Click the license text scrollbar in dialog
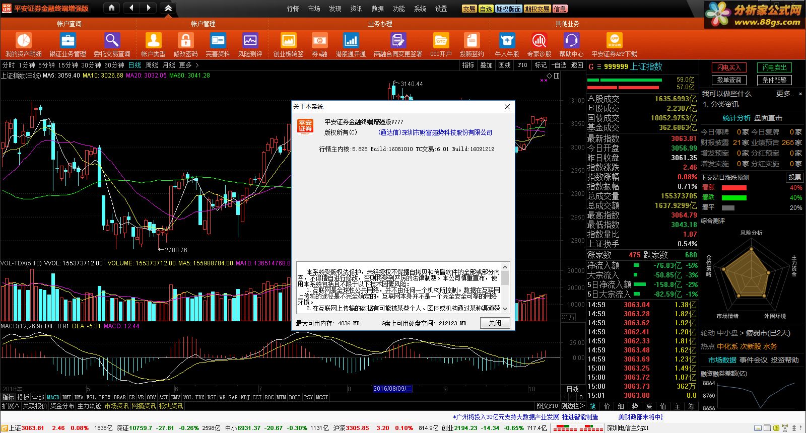 [505, 287]
